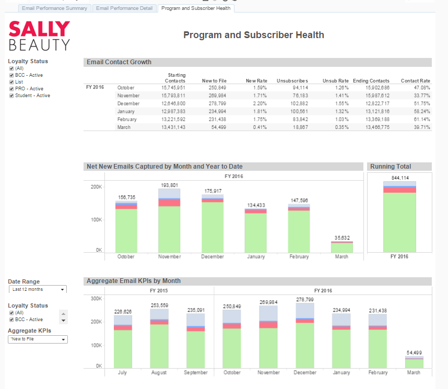The height and width of the screenshot is (389, 448).
Task: Open the Aggregate KPIs dropdown showing *New to File
Action: point(37,339)
